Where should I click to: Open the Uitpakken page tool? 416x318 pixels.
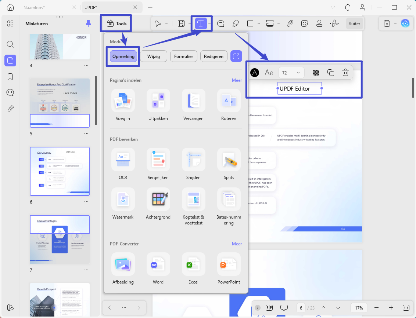158,105
